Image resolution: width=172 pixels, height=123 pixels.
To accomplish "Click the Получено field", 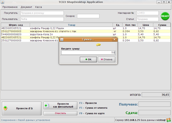I will click(154, 104).
